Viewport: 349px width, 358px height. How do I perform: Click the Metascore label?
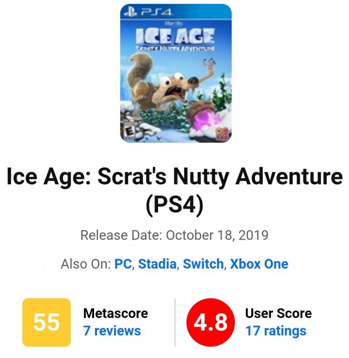pyautogui.click(x=116, y=314)
